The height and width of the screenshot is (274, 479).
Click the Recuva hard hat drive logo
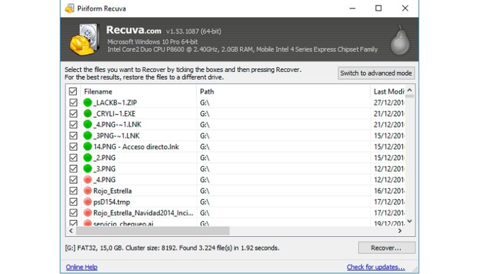coord(84,40)
